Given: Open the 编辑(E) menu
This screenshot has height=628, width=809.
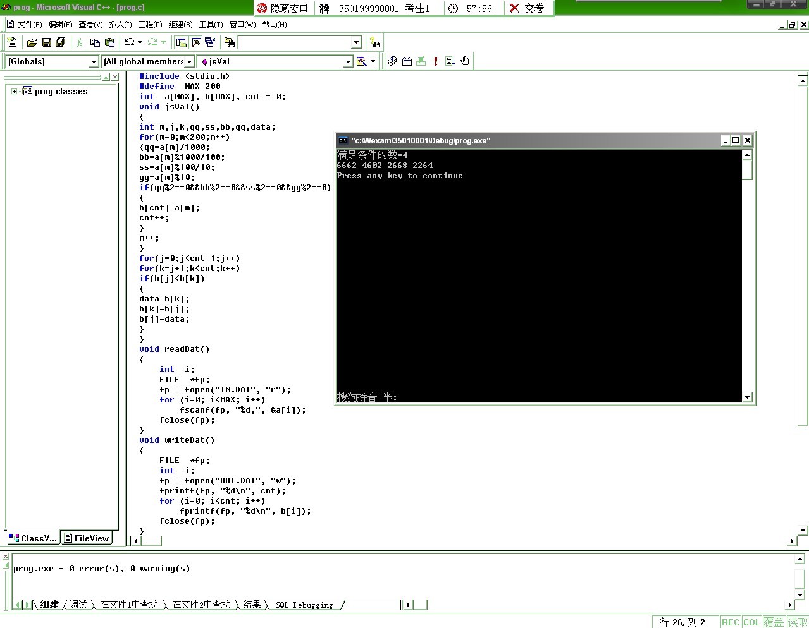Looking at the screenshot, I should pos(60,25).
